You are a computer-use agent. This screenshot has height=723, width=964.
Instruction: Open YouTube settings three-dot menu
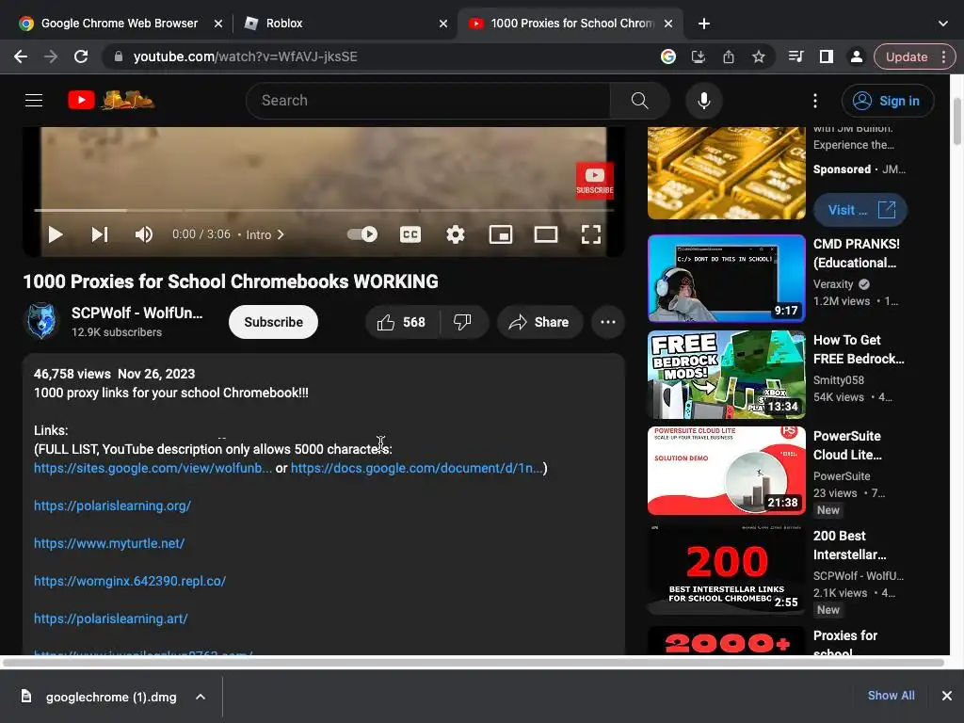815,100
